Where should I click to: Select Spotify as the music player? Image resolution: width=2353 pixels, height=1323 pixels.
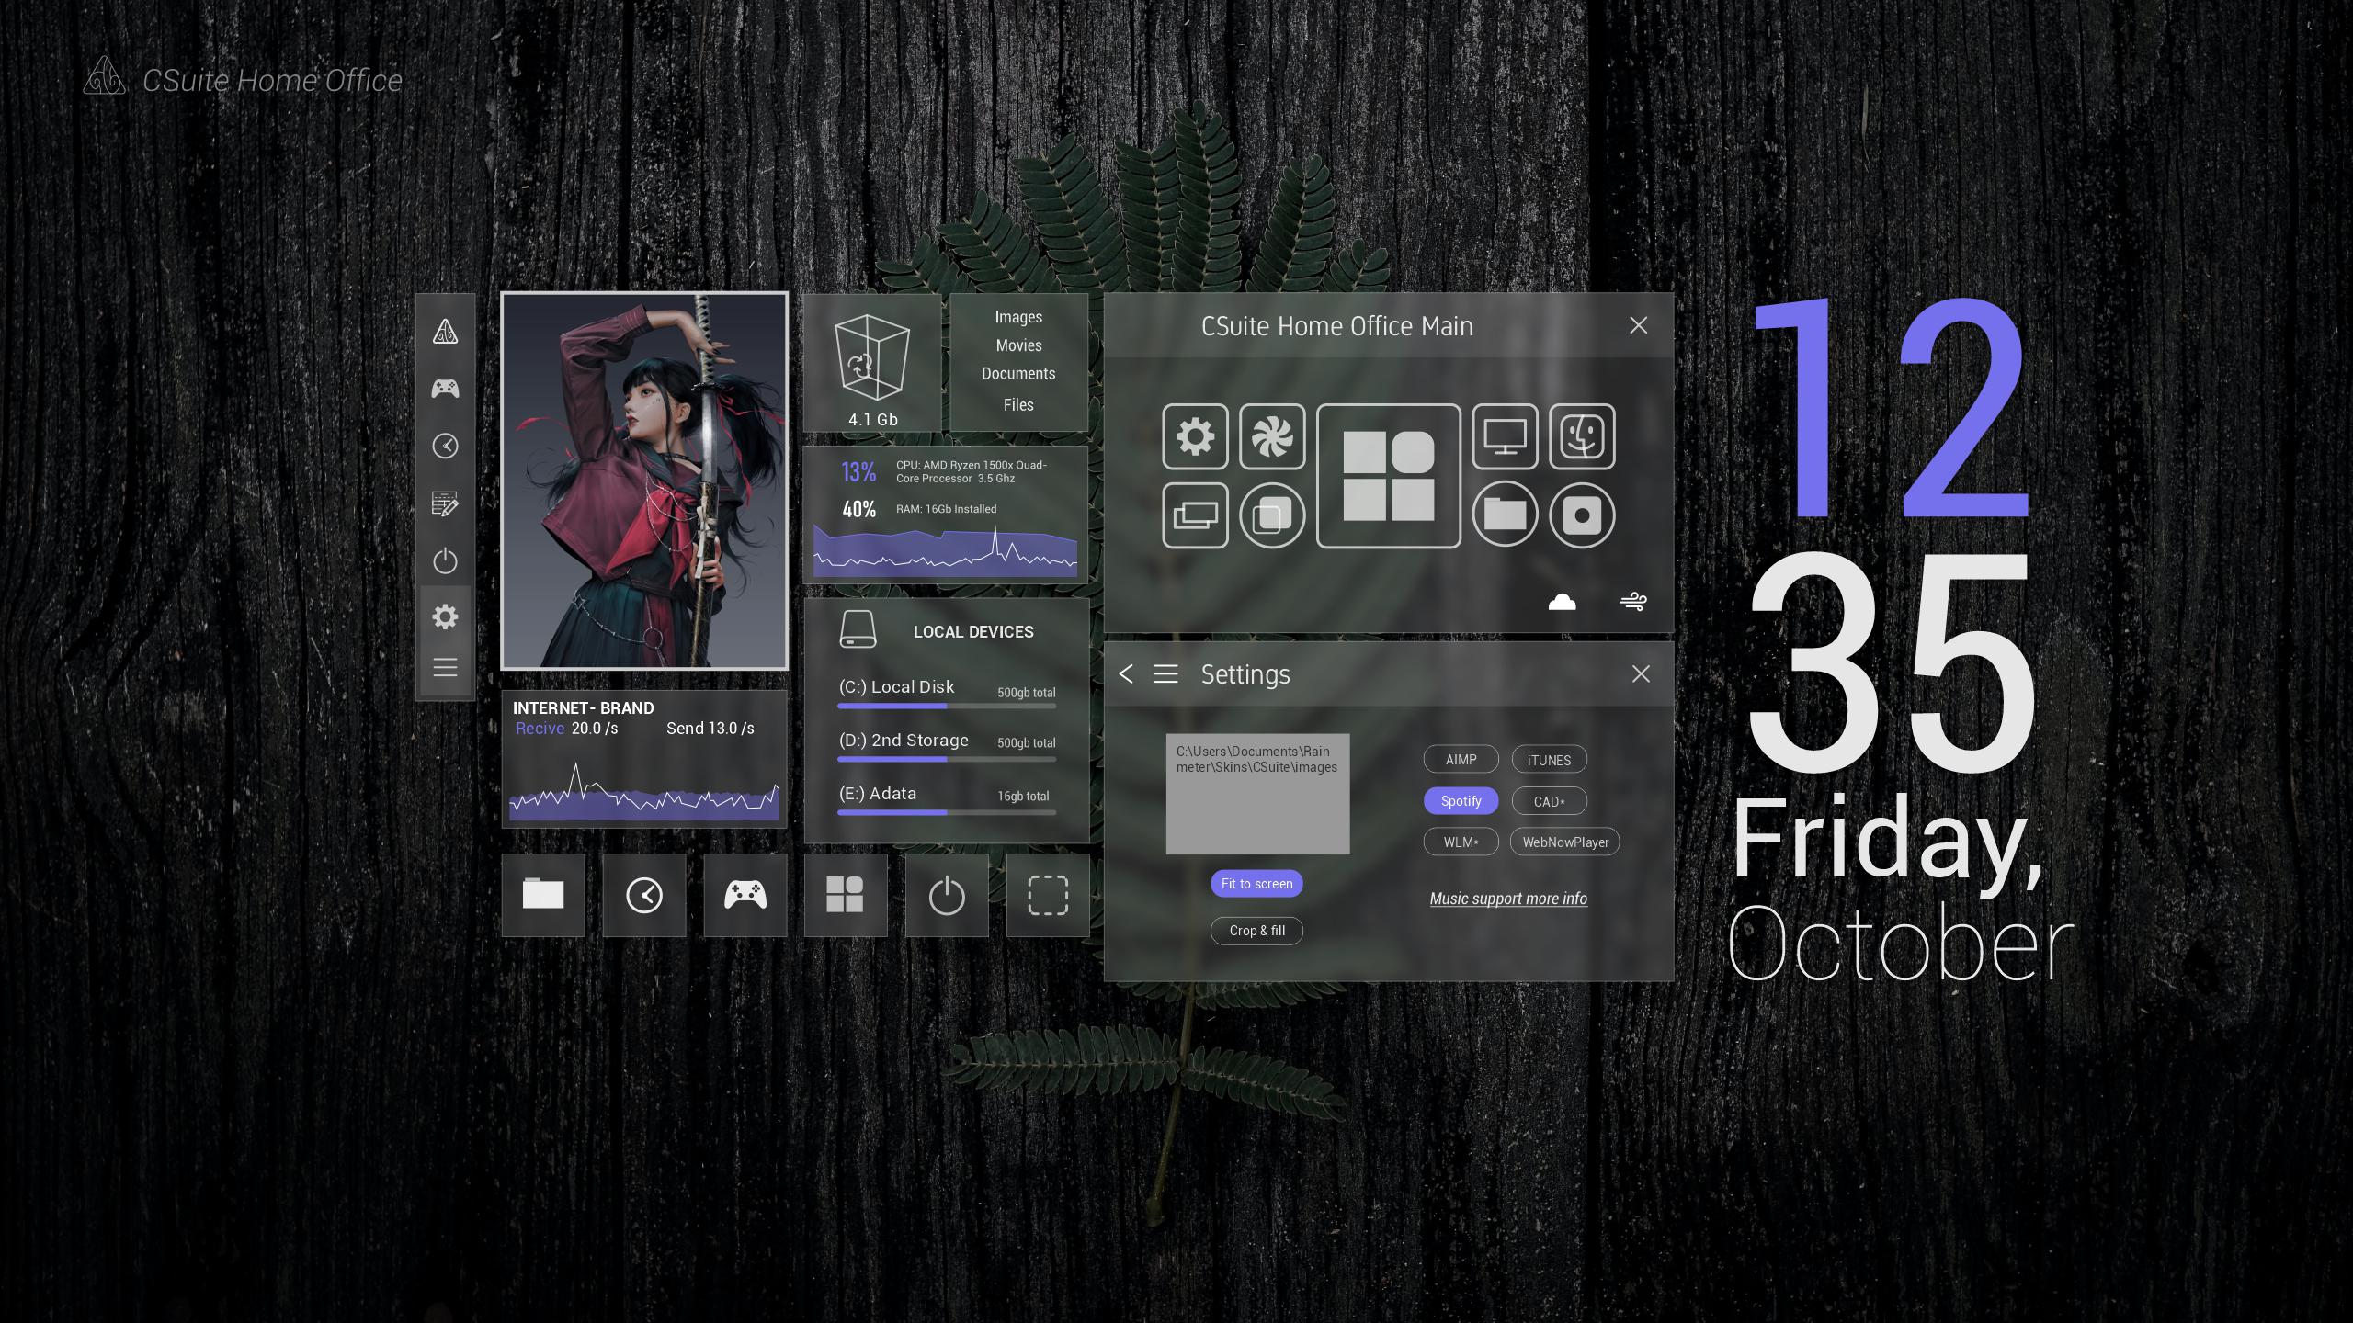click(1461, 801)
